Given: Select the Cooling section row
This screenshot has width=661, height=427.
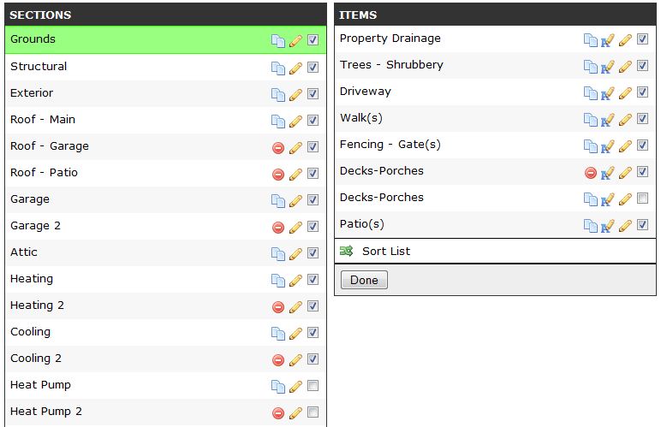Looking at the screenshot, I should 165,332.
